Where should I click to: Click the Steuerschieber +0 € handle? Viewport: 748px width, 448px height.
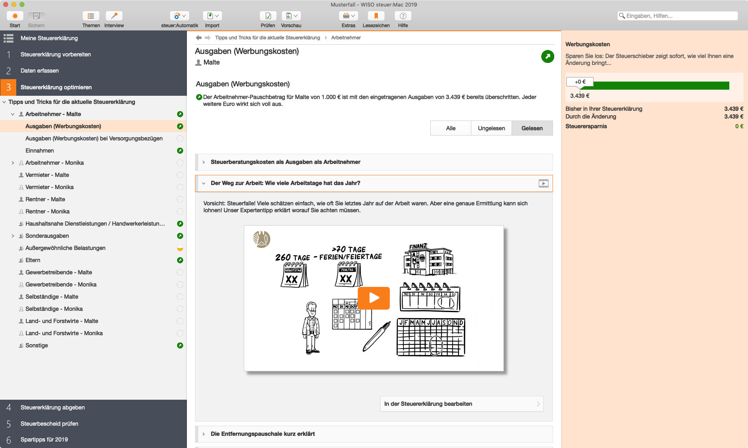[x=580, y=82]
